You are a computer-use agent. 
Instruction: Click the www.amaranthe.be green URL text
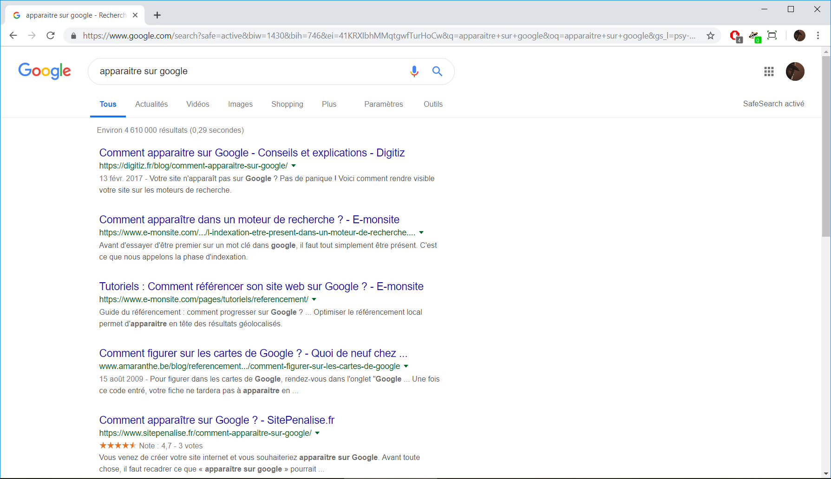click(x=249, y=366)
